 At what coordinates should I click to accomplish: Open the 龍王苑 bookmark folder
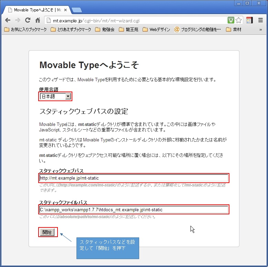point(128,30)
